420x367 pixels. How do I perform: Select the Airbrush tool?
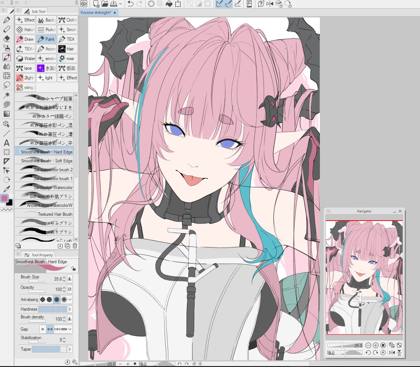[6, 48]
